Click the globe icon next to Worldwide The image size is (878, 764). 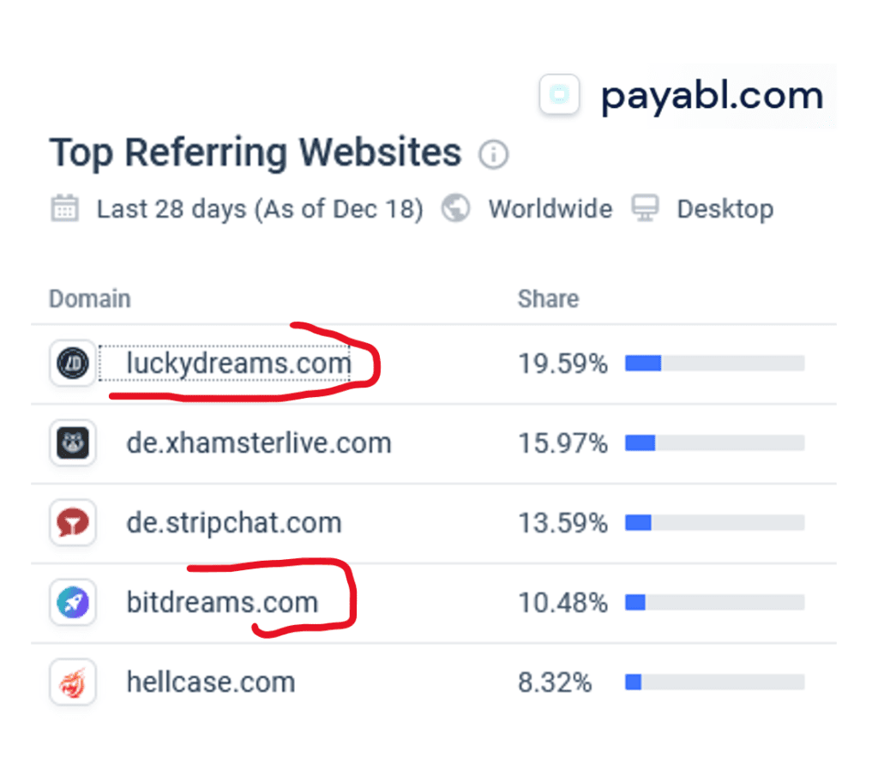click(456, 208)
